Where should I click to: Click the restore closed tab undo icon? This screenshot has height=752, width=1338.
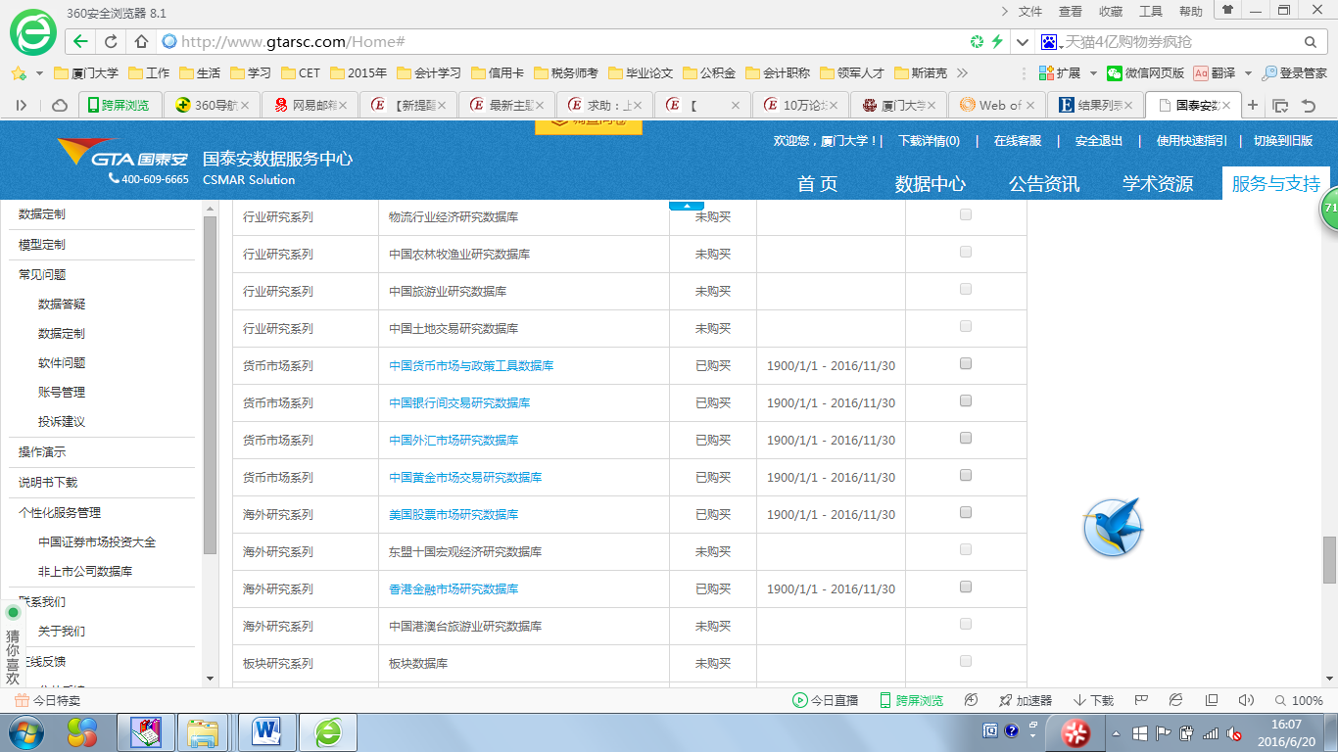(1309, 106)
